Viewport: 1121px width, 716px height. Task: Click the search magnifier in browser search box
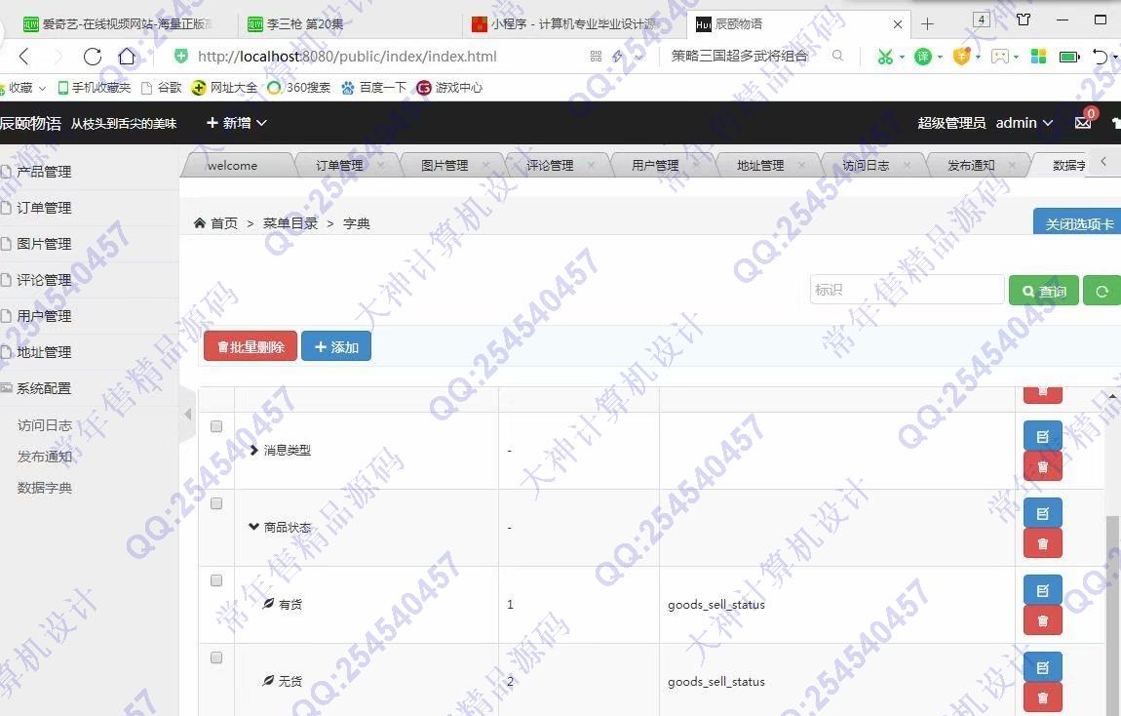(x=837, y=55)
